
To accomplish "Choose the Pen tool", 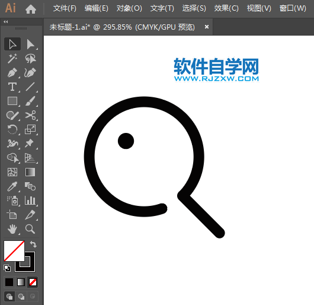I will 12,72.
